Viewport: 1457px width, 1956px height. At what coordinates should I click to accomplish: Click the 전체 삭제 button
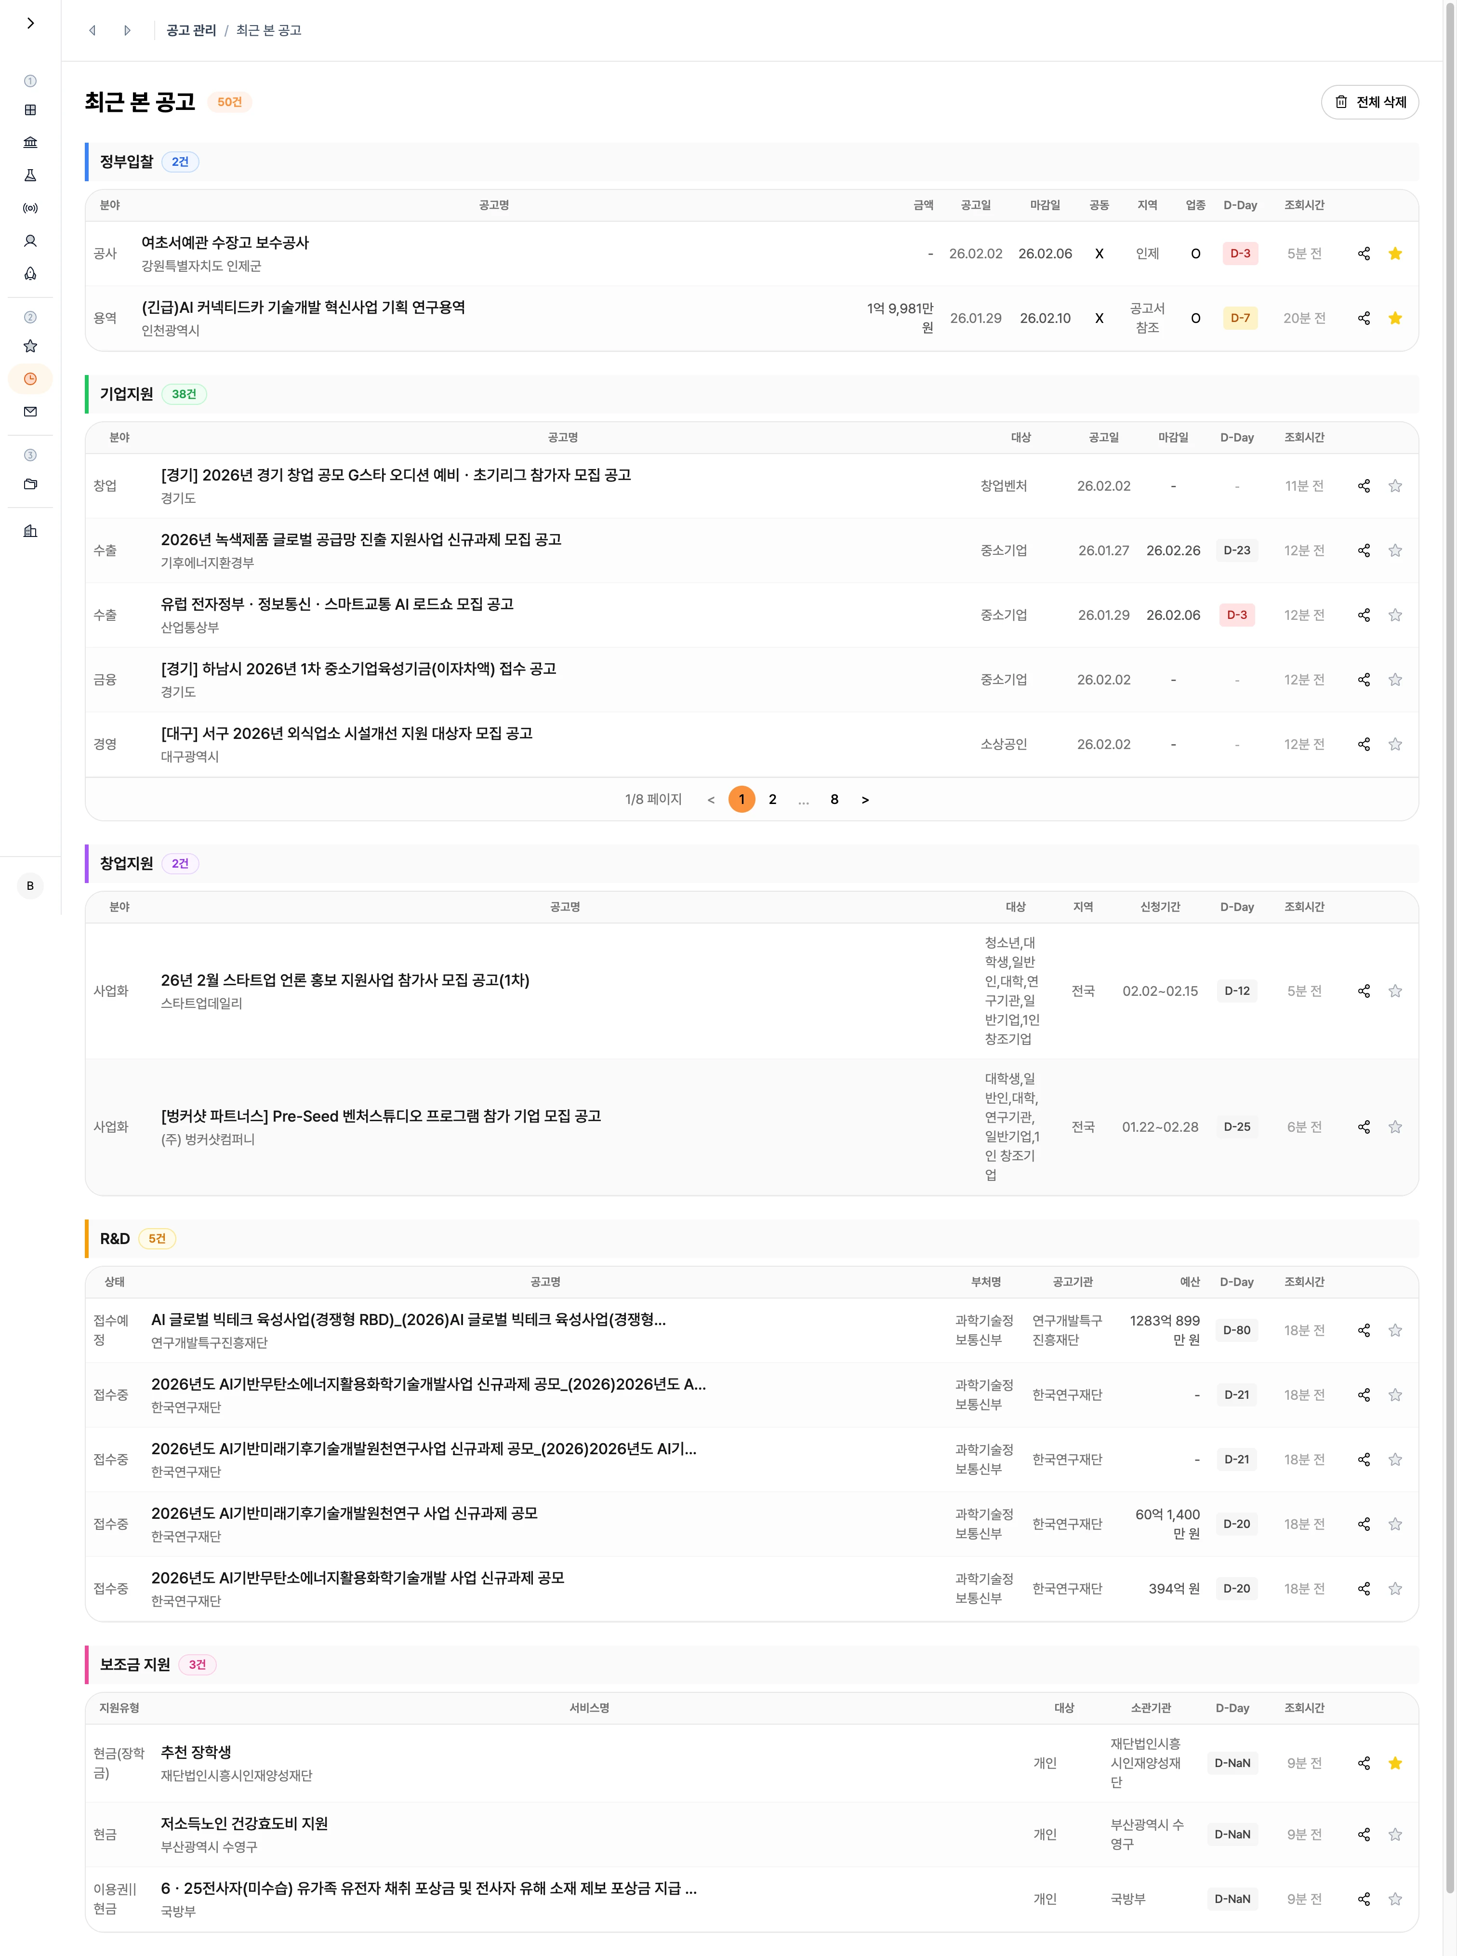pyautogui.click(x=1369, y=102)
